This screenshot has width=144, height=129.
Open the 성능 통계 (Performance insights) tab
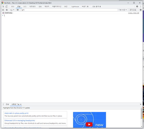pyautogui.click(x=97, y=7)
